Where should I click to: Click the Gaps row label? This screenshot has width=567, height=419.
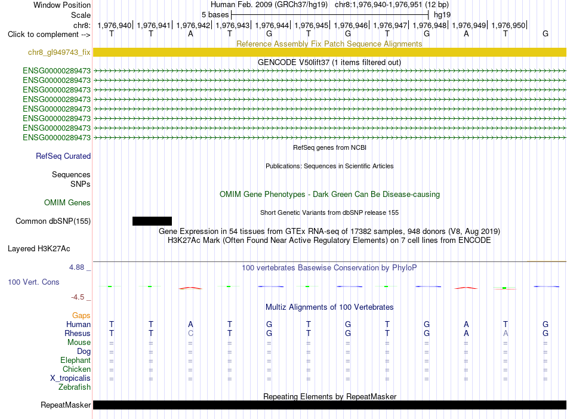pyautogui.click(x=81, y=316)
